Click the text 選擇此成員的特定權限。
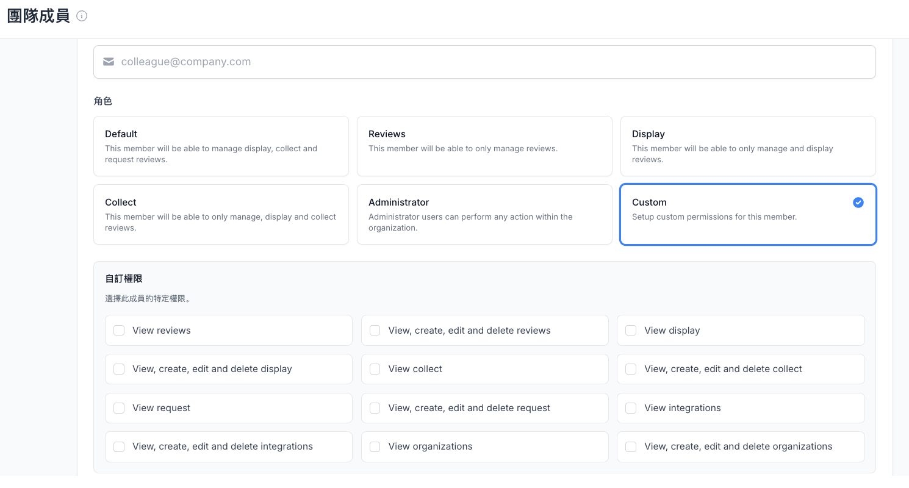The image size is (909, 488). (x=148, y=299)
